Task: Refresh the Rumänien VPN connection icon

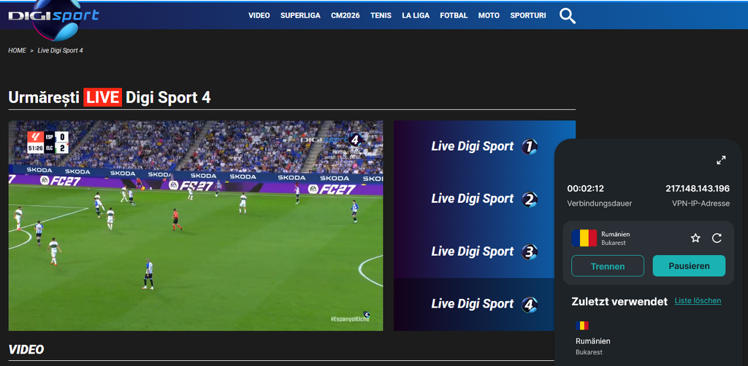Action: [x=717, y=238]
